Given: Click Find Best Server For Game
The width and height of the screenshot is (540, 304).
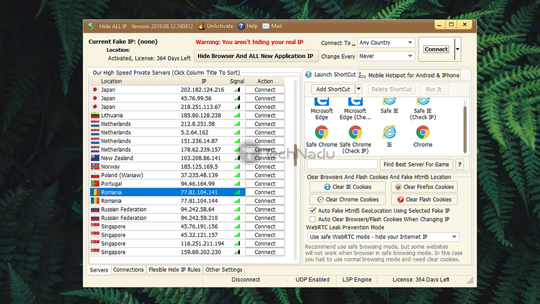Looking at the screenshot, I should (x=416, y=165).
